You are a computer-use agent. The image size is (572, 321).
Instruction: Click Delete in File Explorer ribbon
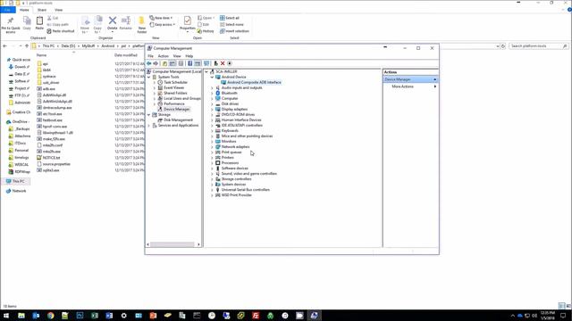click(x=113, y=24)
